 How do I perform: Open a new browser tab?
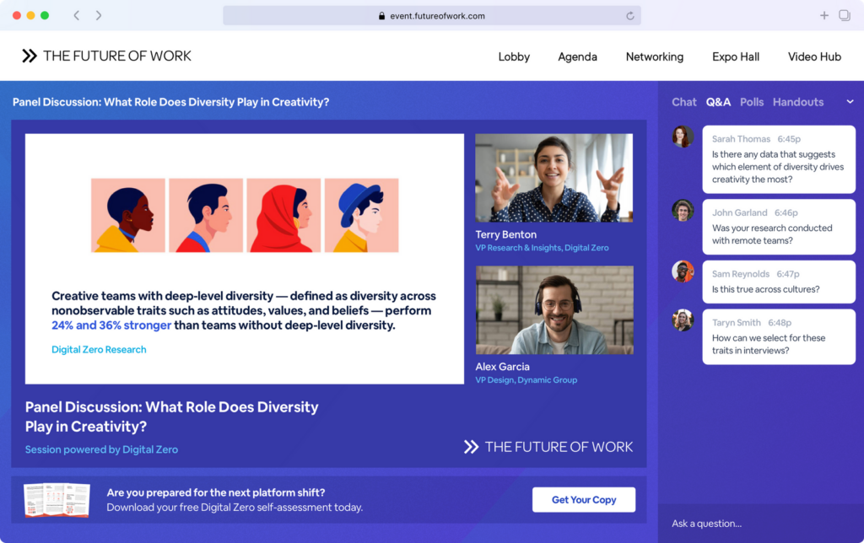pos(824,14)
